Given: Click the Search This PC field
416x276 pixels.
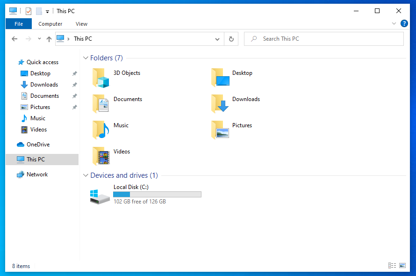Looking at the screenshot, I should click(x=323, y=39).
